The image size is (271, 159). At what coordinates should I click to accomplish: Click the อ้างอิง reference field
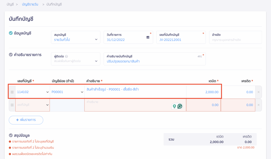[235, 40]
